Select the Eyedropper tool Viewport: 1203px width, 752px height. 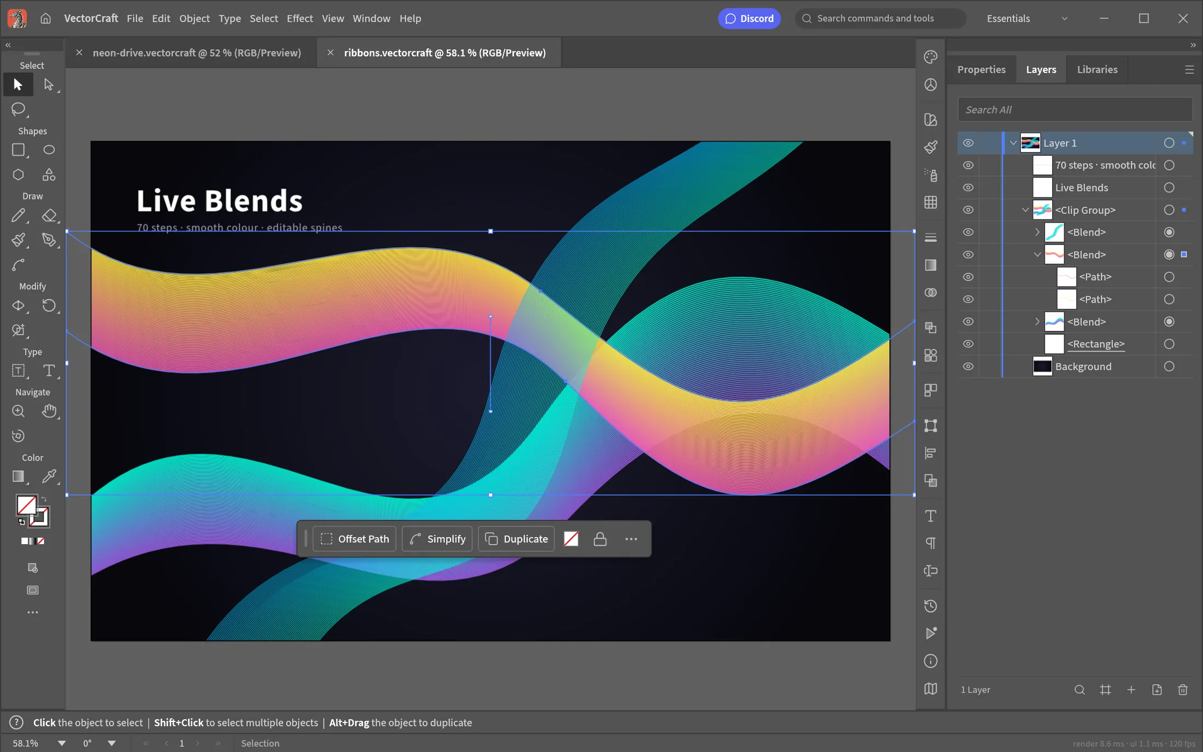coord(49,476)
